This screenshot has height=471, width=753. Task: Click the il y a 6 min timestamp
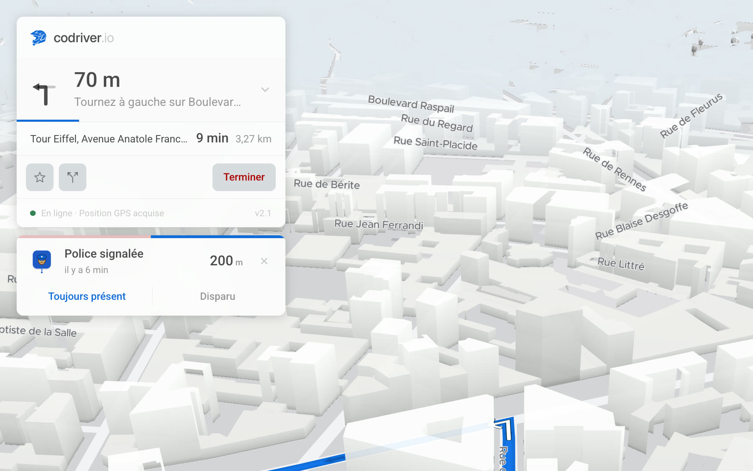(86, 270)
